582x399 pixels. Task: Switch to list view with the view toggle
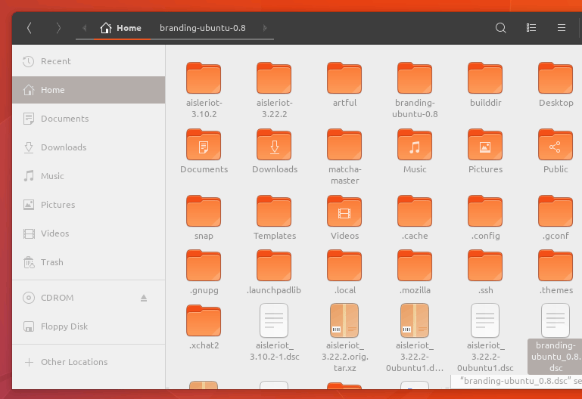pos(531,28)
